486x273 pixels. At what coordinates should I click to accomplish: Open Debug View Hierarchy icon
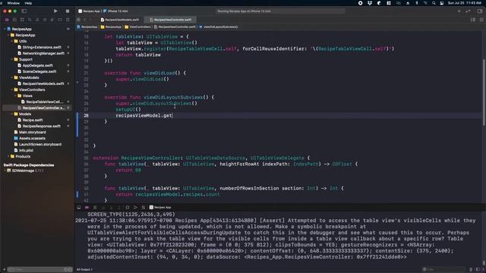pos(128,207)
